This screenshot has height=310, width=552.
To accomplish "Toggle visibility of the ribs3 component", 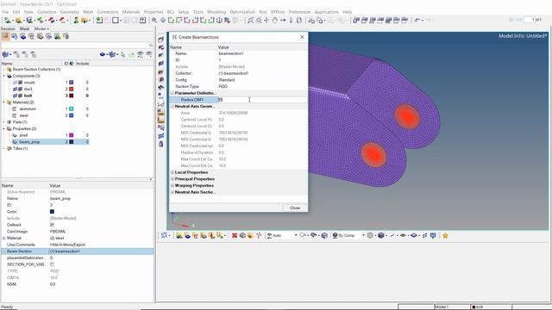I will (16, 89).
